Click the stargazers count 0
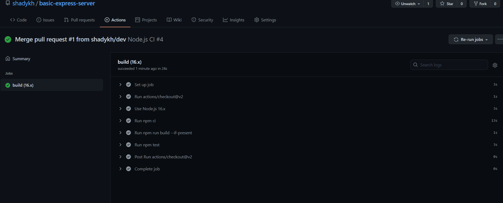503x203 pixels. coord(462,4)
